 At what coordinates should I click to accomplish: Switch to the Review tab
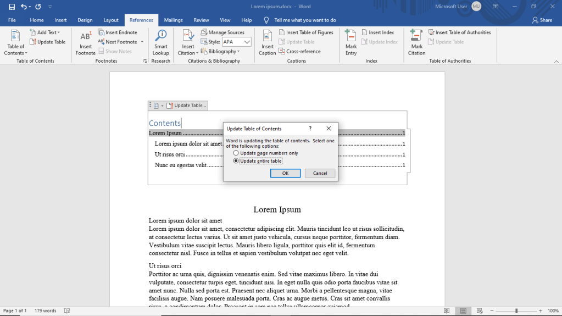pyautogui.click(x=201, y=20)
